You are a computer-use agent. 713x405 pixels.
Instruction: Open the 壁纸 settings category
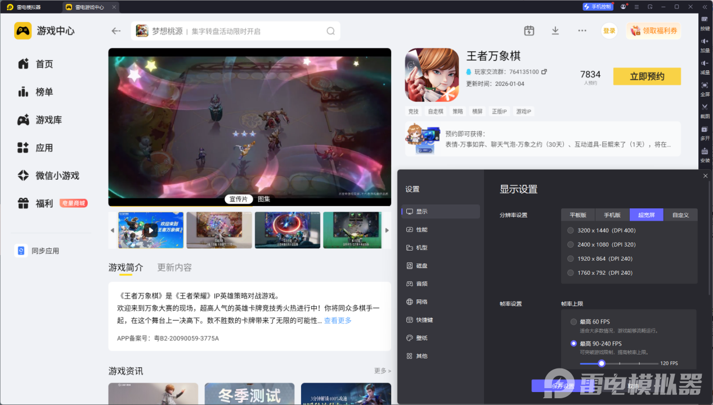[441, 338]
